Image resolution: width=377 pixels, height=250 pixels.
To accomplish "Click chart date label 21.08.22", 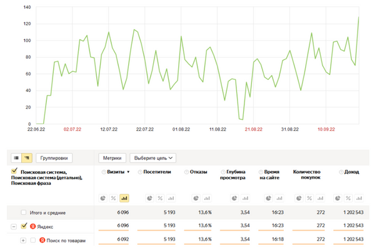I will [x=254, y=129].
